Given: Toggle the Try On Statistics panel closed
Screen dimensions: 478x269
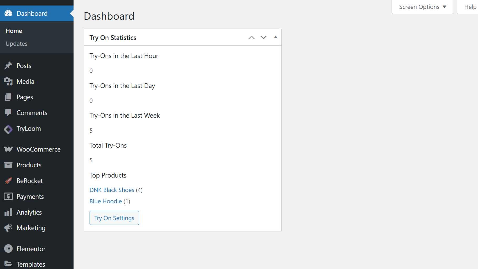Looking at the screenshot, I should click(x=276, y=37).
